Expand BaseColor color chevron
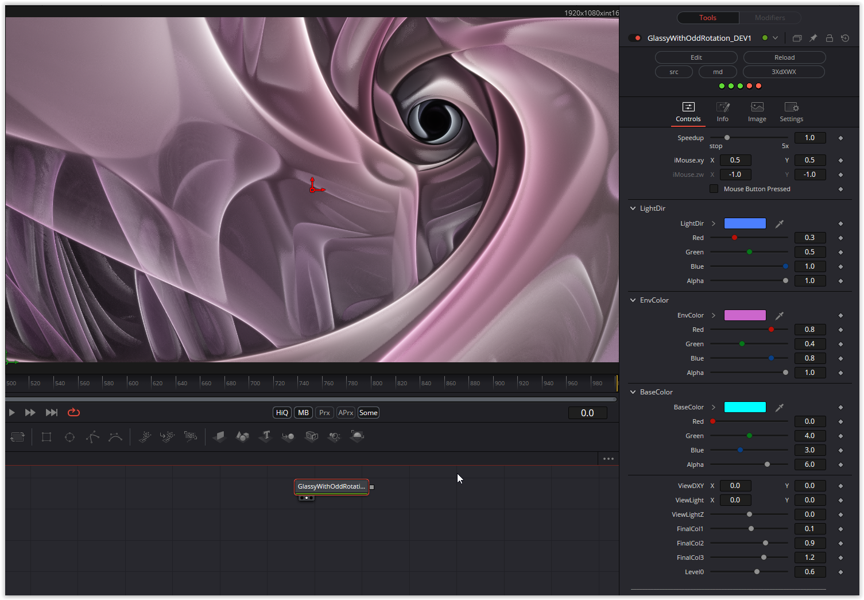This screenshot has height=600, width=864. click(714, 407)
